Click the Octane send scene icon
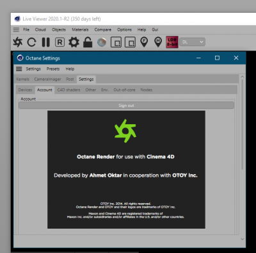 [18, 42]
